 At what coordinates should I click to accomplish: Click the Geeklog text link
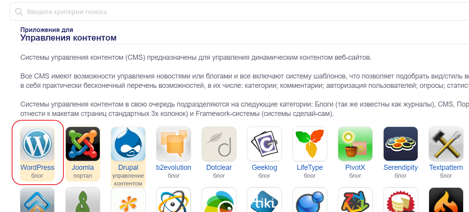(x=264, y=167)
